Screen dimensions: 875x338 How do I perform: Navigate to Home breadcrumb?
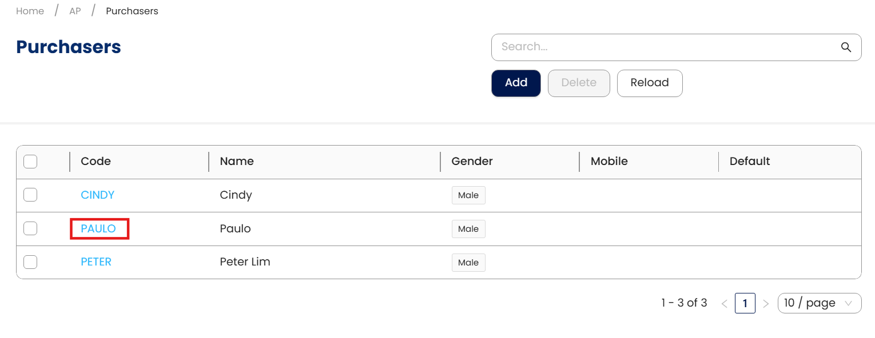point(30,11)
